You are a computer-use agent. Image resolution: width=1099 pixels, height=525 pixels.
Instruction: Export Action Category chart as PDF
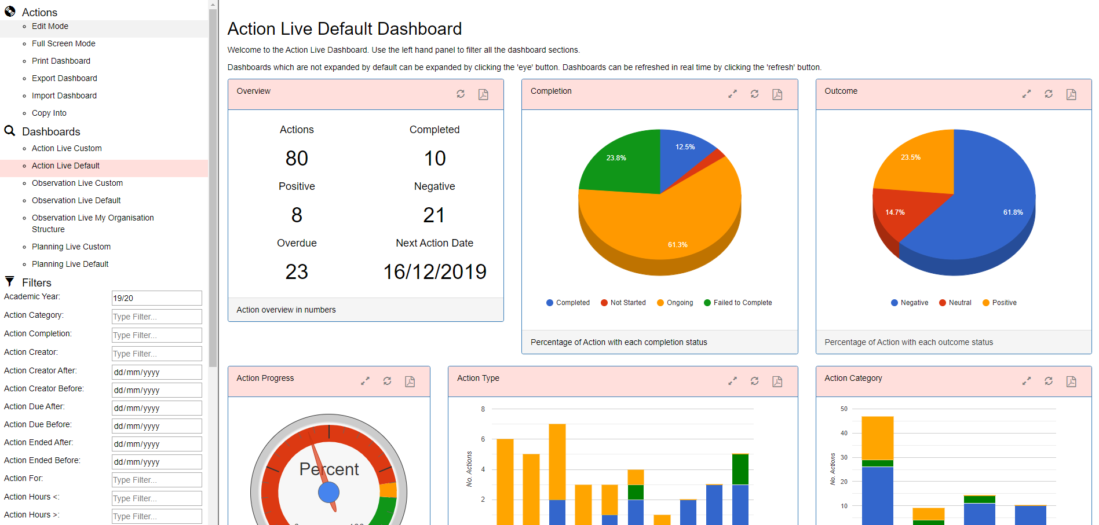(x=1071, y=381)
